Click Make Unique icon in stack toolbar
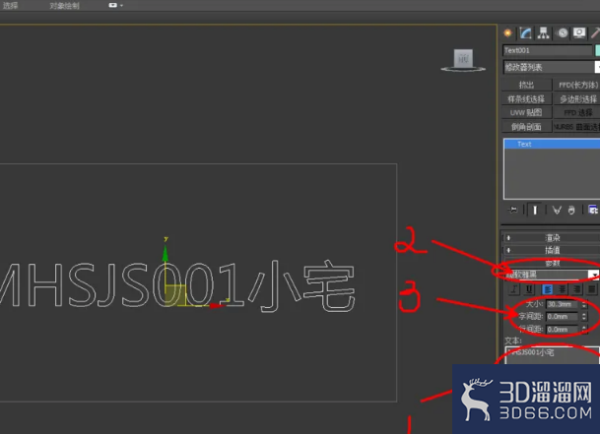 click(x=557, y=210)
